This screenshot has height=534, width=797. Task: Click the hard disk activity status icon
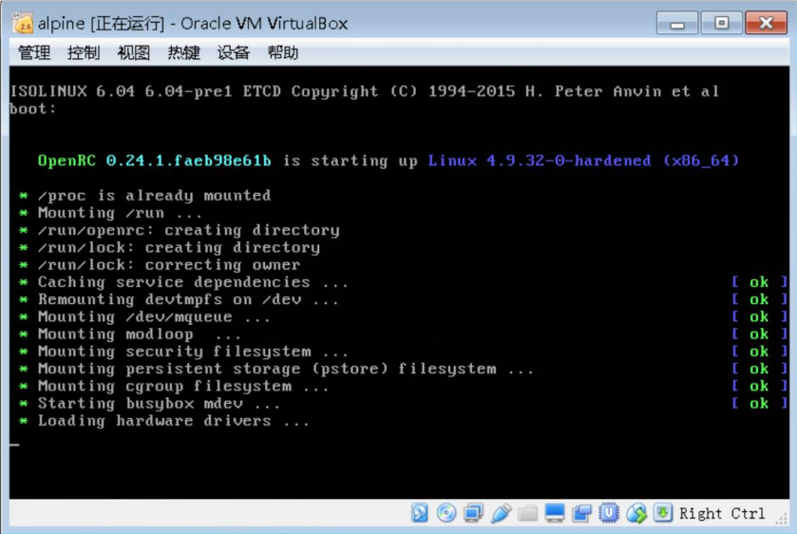(419, 513)
